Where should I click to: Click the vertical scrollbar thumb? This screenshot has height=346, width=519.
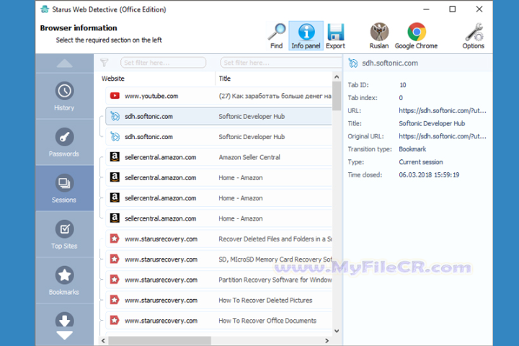coord(337,96)
